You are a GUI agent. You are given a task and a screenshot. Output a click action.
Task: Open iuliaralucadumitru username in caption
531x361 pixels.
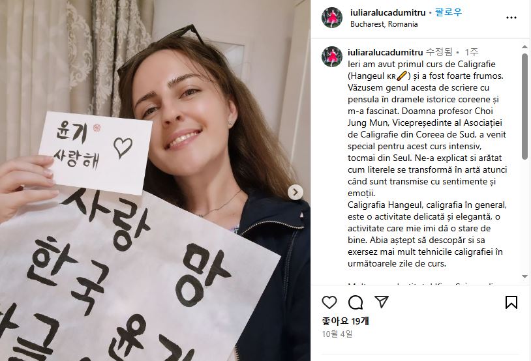pyautogui.click(x=385, y=52)
